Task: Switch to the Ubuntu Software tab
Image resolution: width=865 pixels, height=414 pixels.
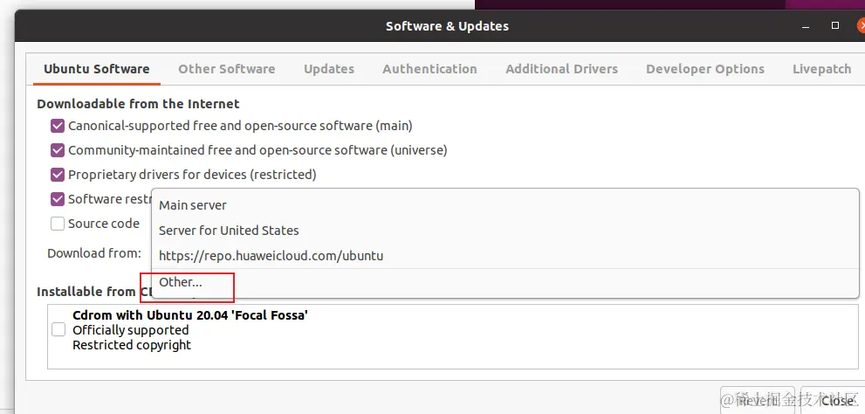Action: (x=96, y=69)
